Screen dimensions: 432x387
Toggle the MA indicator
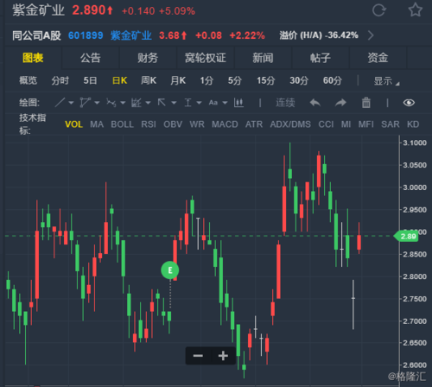97,124
